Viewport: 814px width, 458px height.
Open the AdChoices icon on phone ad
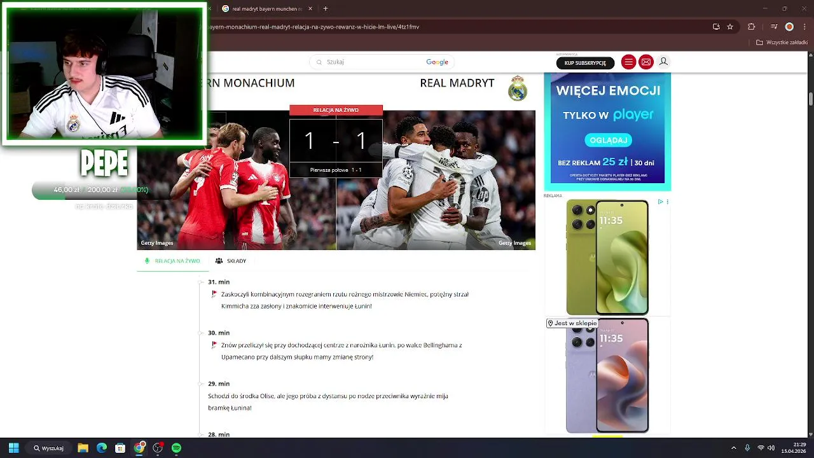(660, 202)
